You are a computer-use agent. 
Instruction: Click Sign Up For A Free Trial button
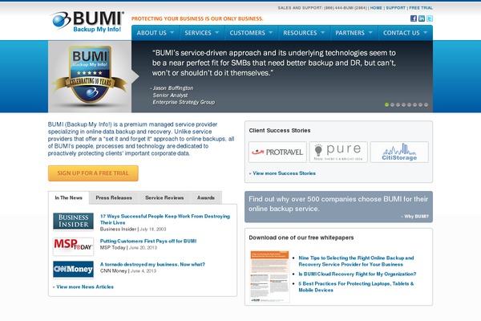93,173
